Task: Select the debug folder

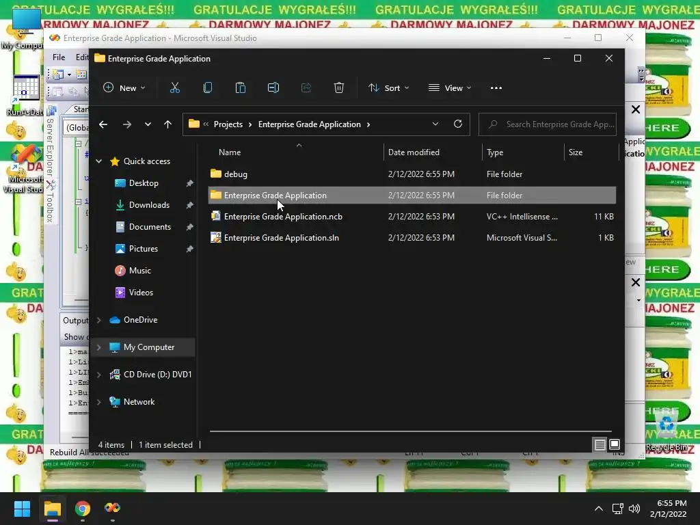Action: 412,174
